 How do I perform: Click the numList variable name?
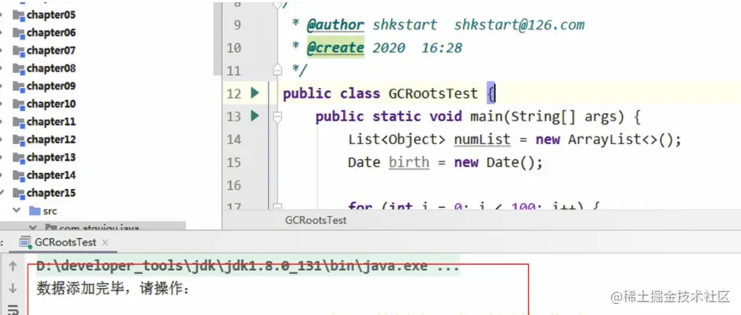(483, 140)
